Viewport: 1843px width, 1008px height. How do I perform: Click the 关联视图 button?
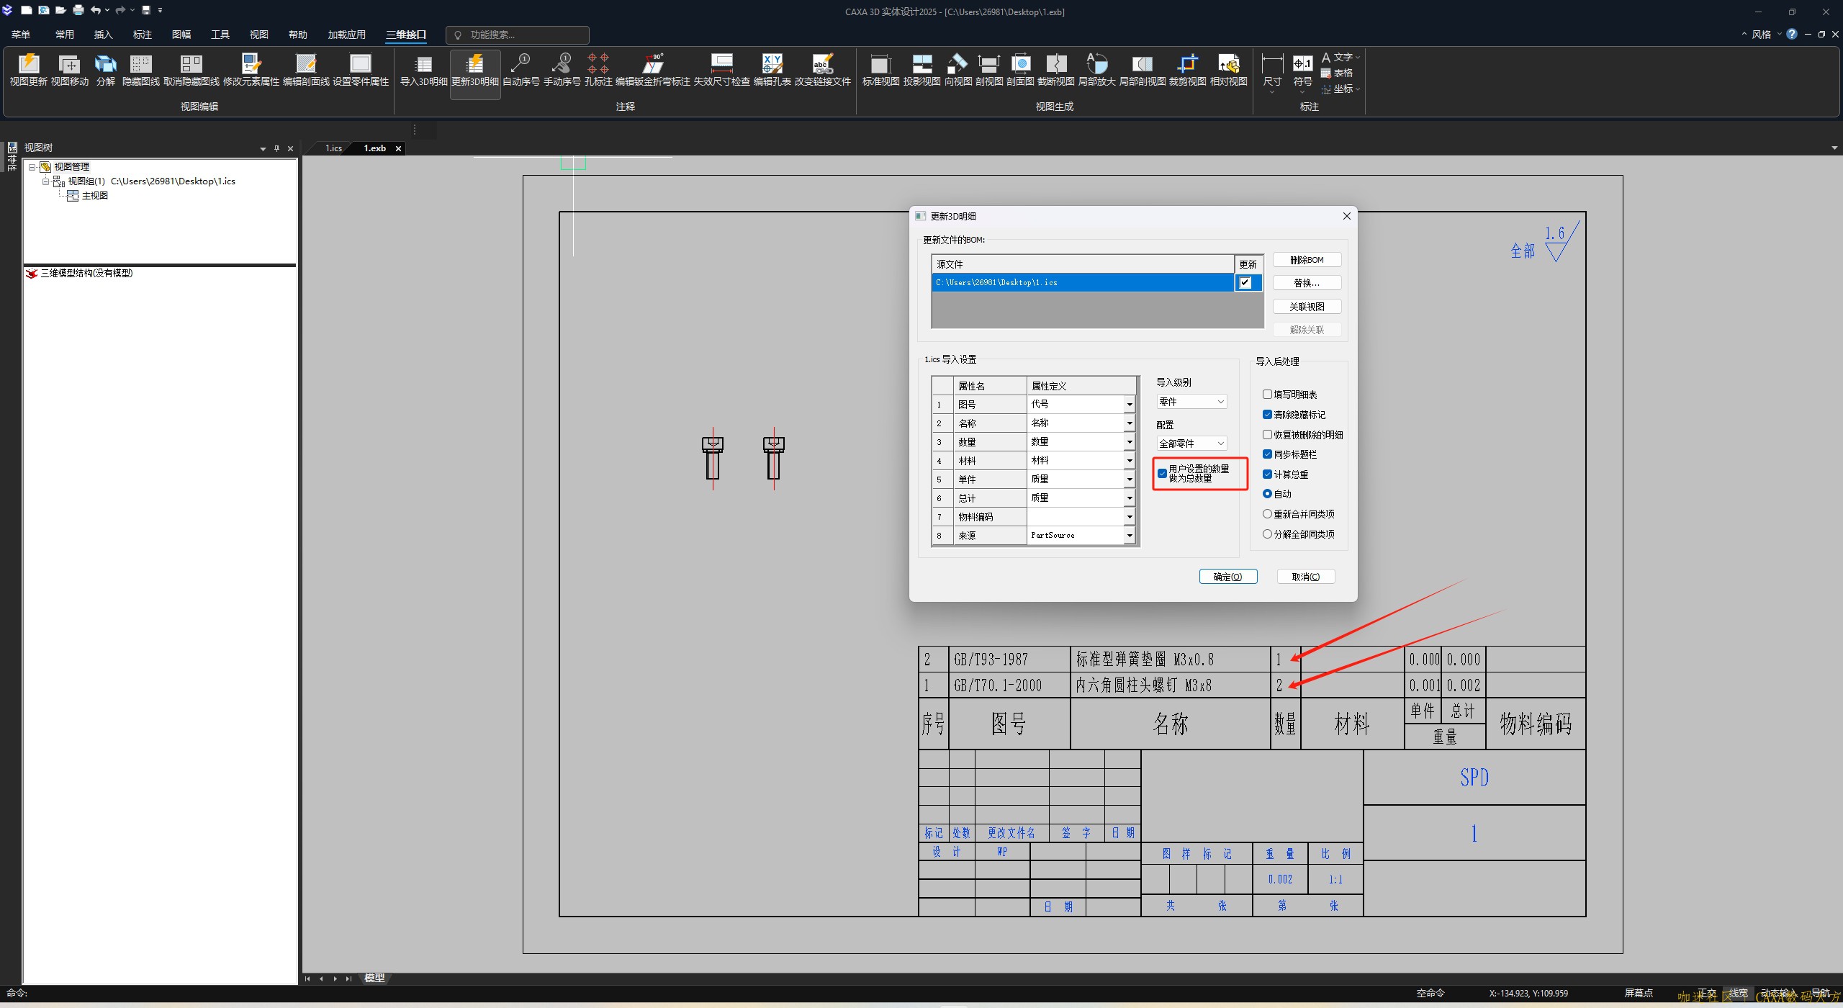click(x=1307, y=307)
